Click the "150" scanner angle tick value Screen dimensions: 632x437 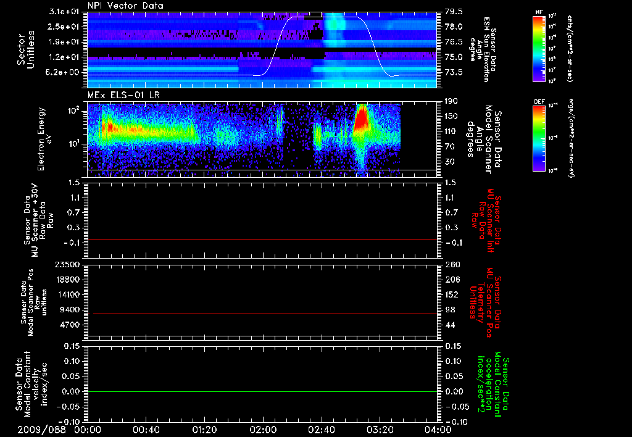[x=452, y=117]
